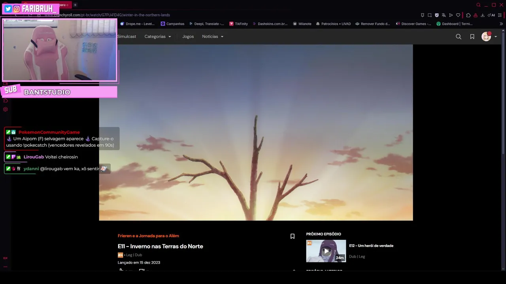Open the browser profile account icon
Viewport: 506px width, 284px height.
pyautogui.click(x=476, y=15)
